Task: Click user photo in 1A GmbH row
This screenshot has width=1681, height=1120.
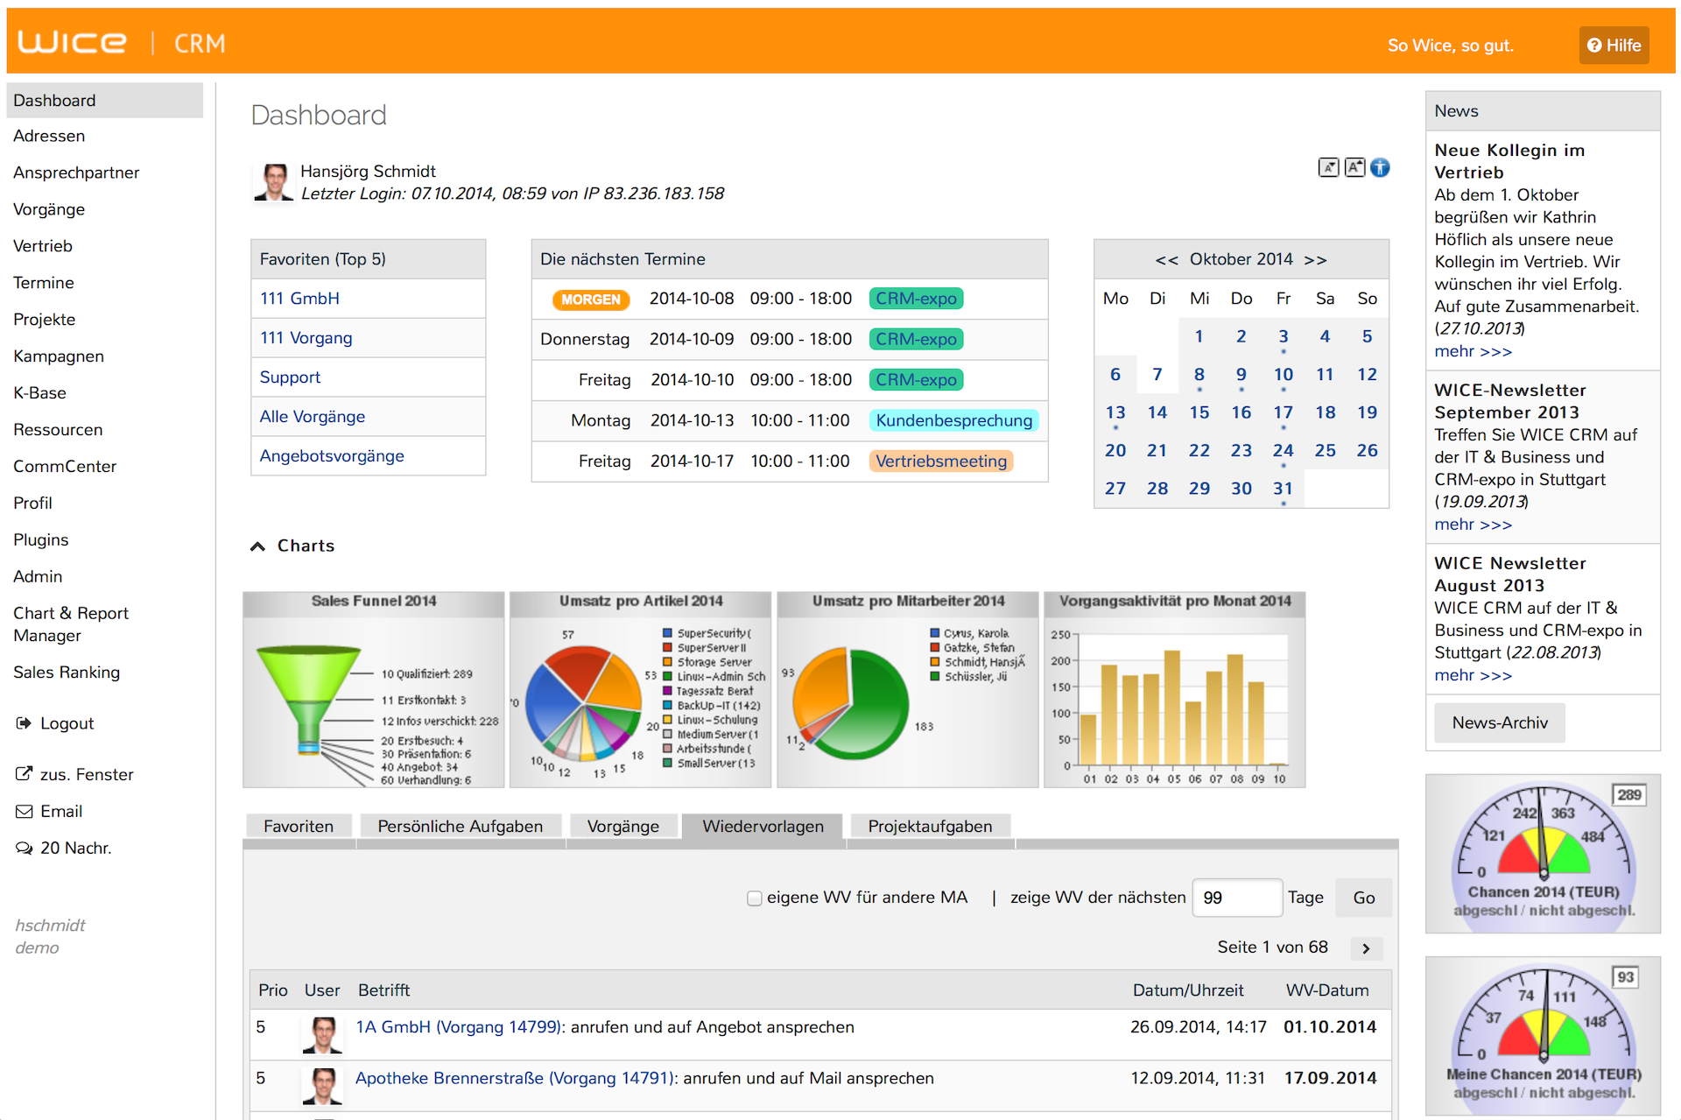Action: 322,1034
